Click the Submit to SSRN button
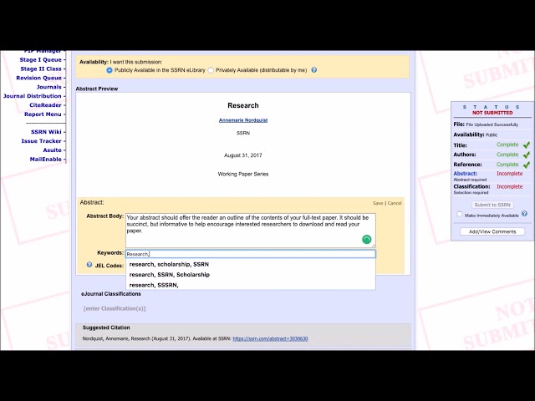Image resolution: width=535 pixels, height=401 pixels. coord(492,205)
